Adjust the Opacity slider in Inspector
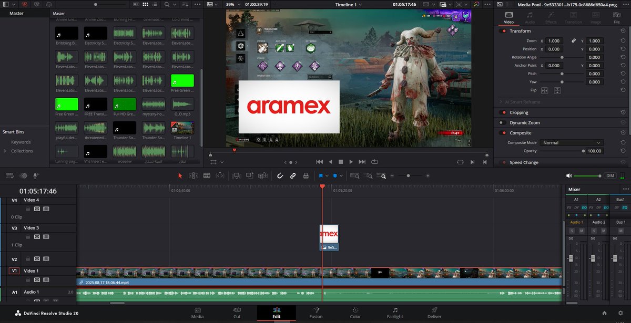 [562, 151]
